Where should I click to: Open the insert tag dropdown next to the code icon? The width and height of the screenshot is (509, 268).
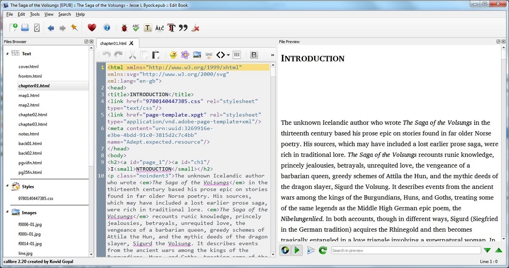227,55
